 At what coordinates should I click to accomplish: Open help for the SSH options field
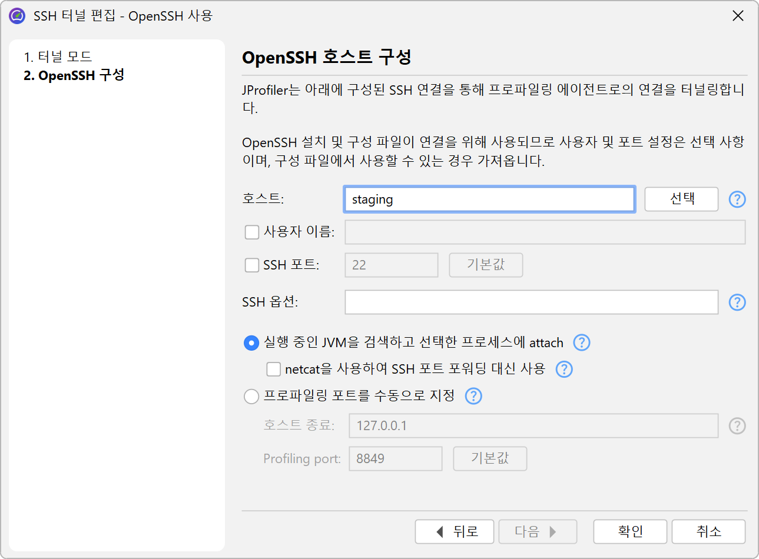pos(737,302)
